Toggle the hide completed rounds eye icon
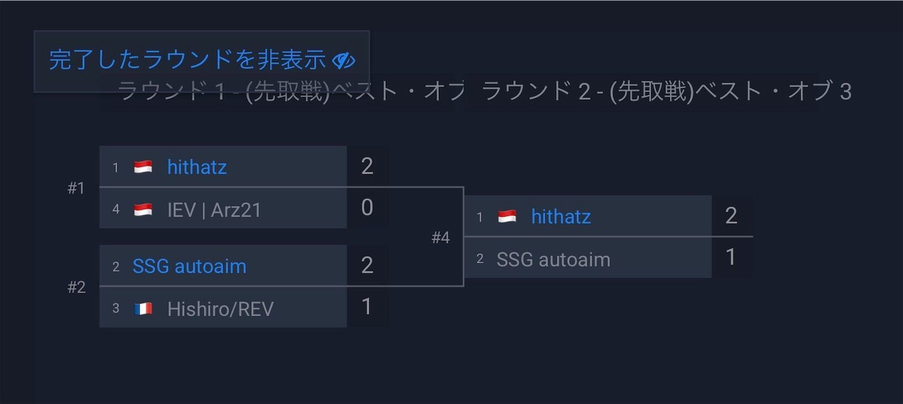The height and width of the screenshot is (404, 903). 344,60
